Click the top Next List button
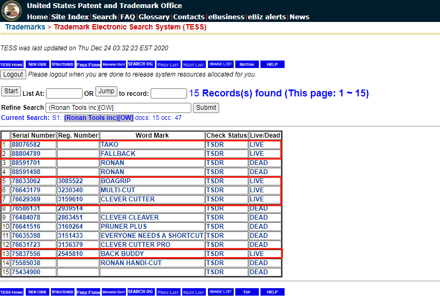The height and width of the screenshot is (301, 440). coord(194,64)
